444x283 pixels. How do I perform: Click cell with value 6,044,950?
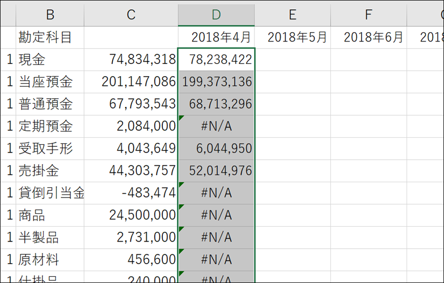click(216, 148)
